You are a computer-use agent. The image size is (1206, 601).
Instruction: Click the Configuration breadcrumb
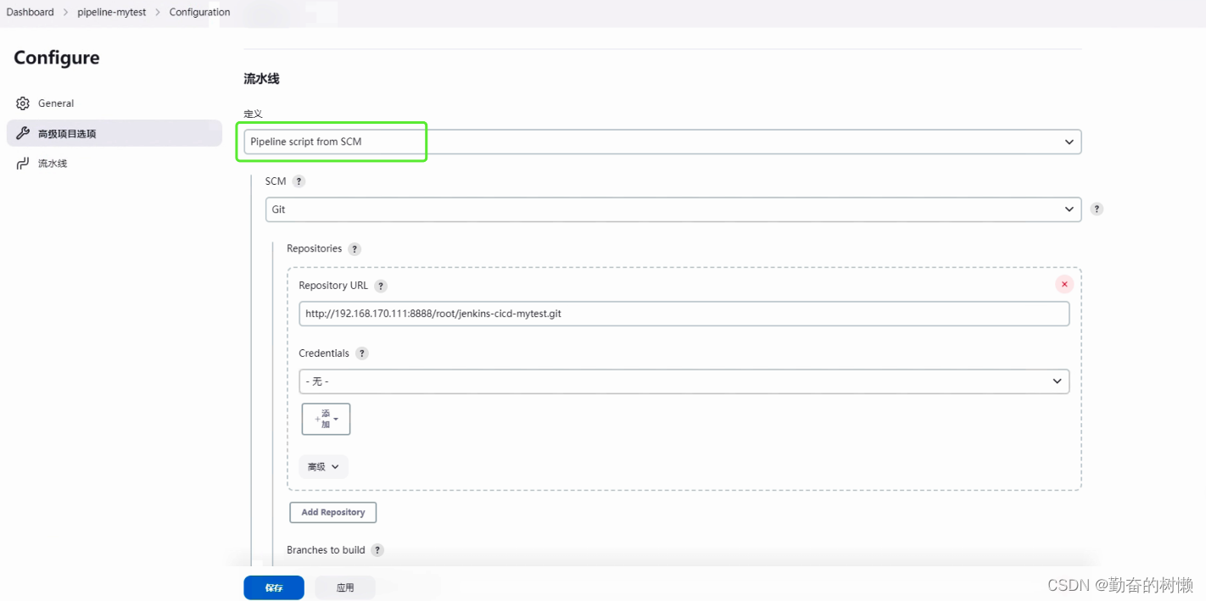tap(199, 12)
